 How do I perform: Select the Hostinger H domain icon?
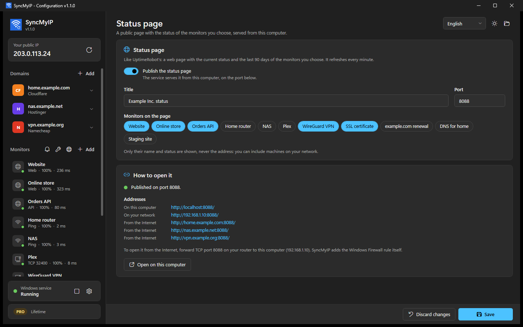coord(18,109)
